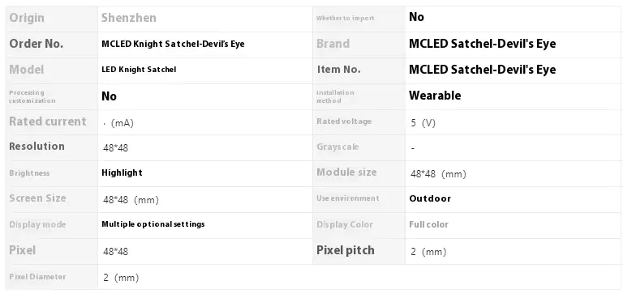Click Multiple optional settings display mode value

tap(153, 224)
